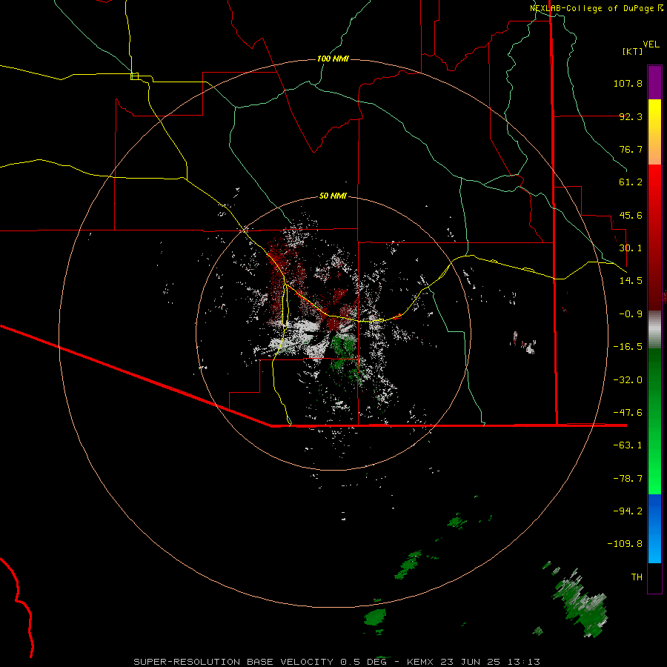This screenshot has height=667, width=667.
Task: Click the 50 NMI range ring label
Action: coord(333,196)
